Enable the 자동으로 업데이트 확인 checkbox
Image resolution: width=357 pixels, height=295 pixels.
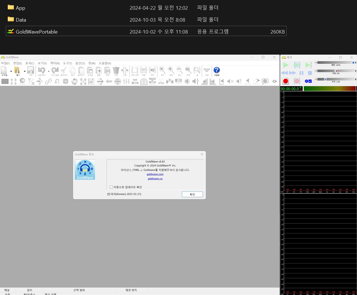point(111,187)
